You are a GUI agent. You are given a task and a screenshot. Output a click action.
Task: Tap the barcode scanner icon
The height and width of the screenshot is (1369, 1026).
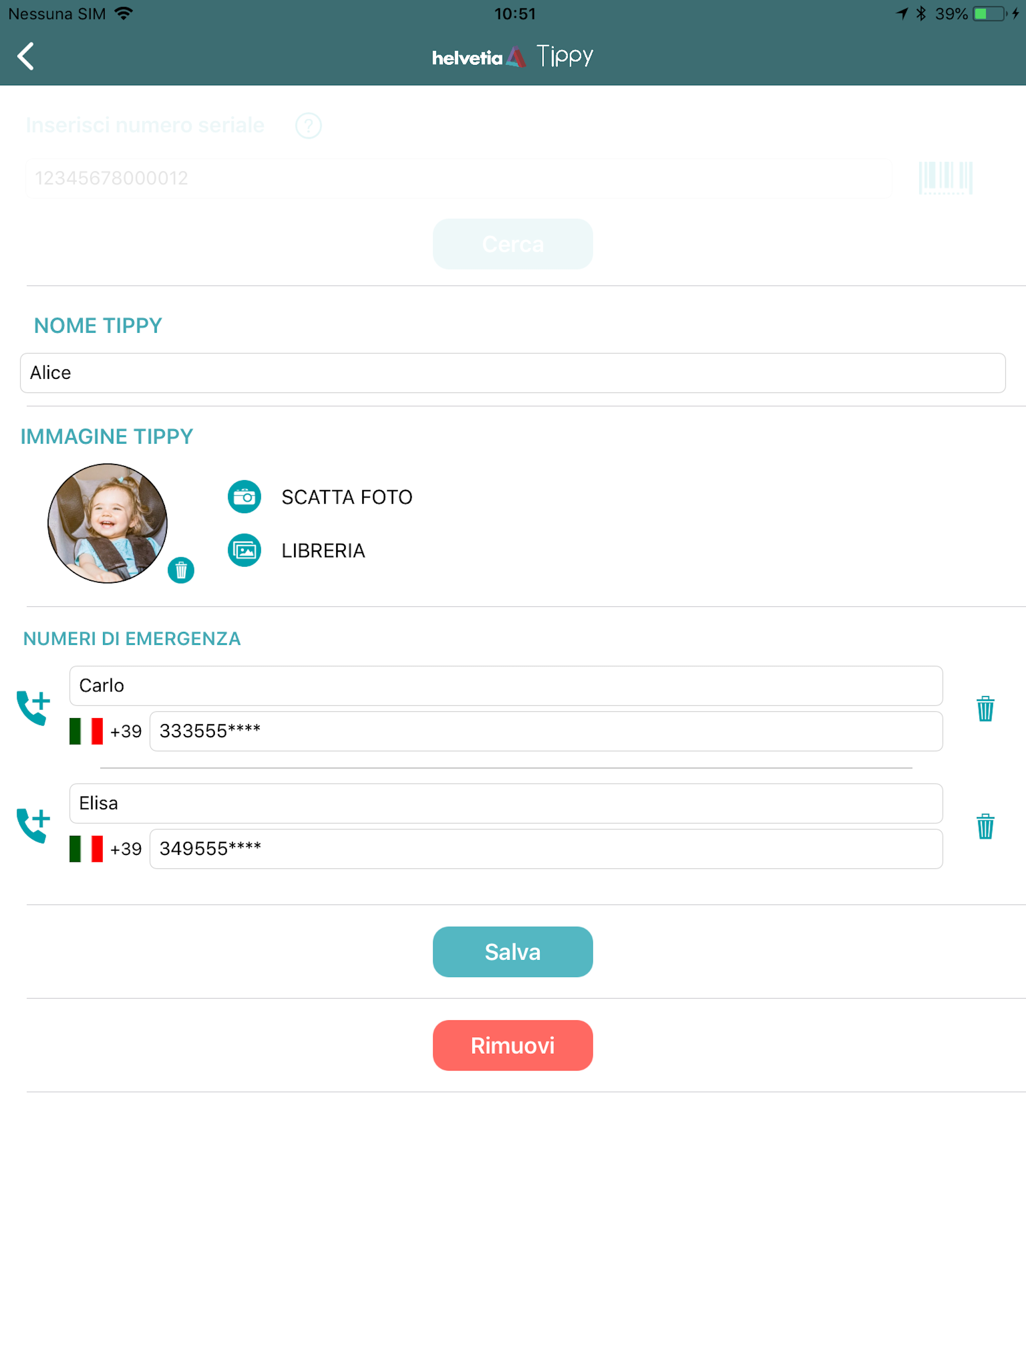pos(945,177)
